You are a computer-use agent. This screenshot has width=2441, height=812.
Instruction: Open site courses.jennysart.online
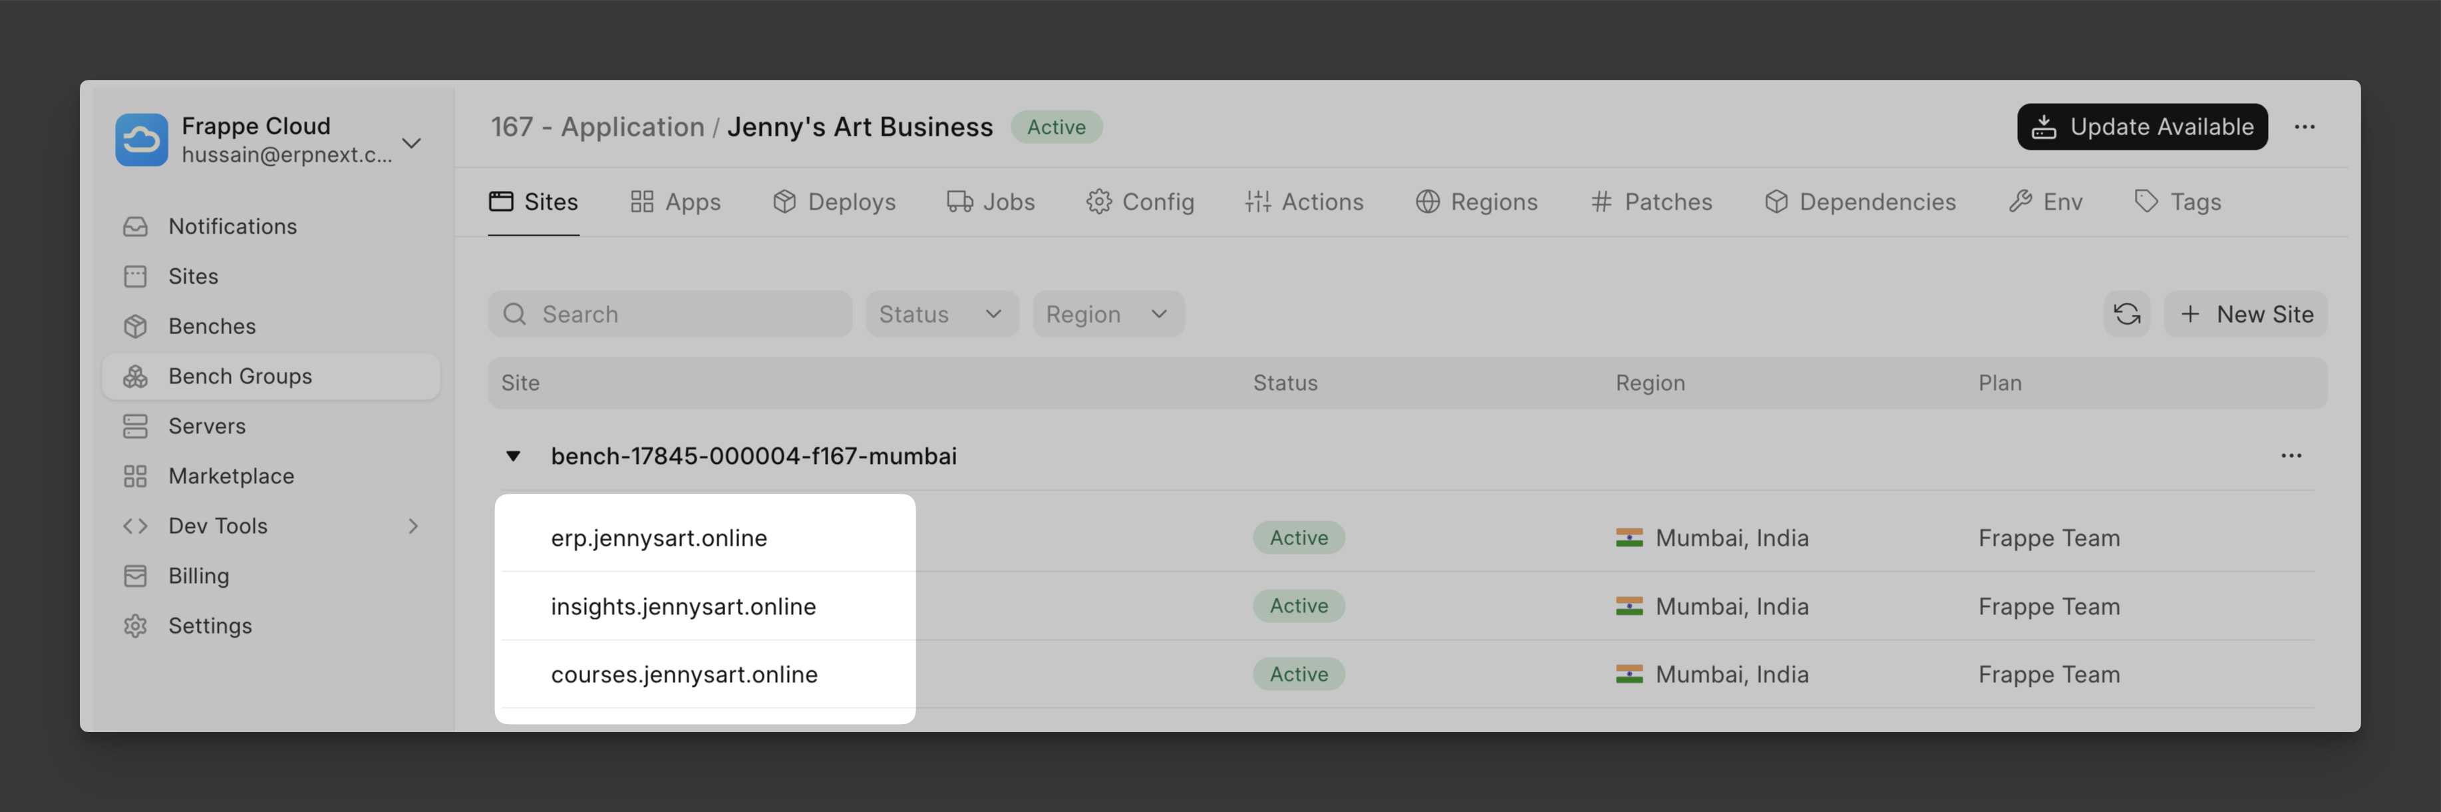pos(684,675)
